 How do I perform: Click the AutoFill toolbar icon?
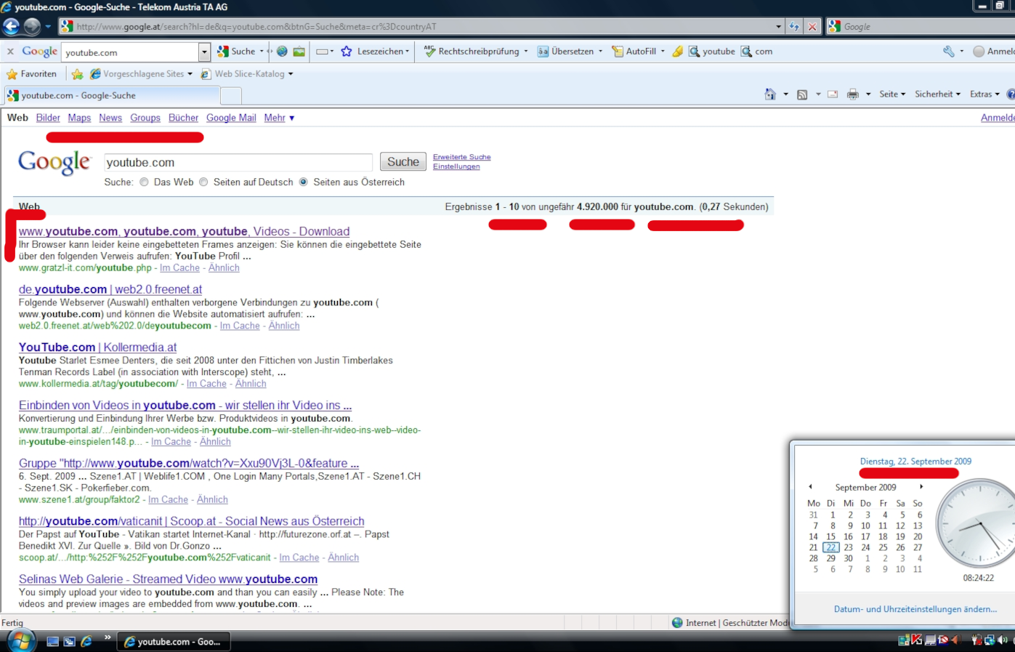(x=618, y=52)
